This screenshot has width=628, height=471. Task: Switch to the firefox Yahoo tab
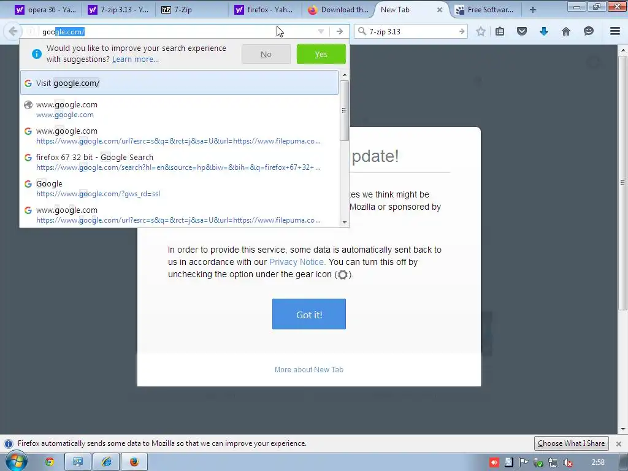[x=265, y=10]
